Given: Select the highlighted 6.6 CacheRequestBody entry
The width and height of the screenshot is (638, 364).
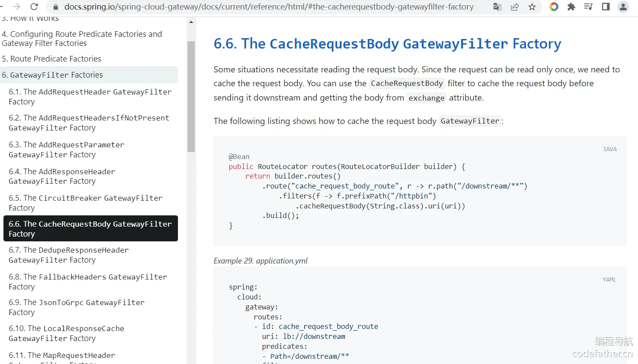Looking at the screenshot, I should [x=90, y=228].
